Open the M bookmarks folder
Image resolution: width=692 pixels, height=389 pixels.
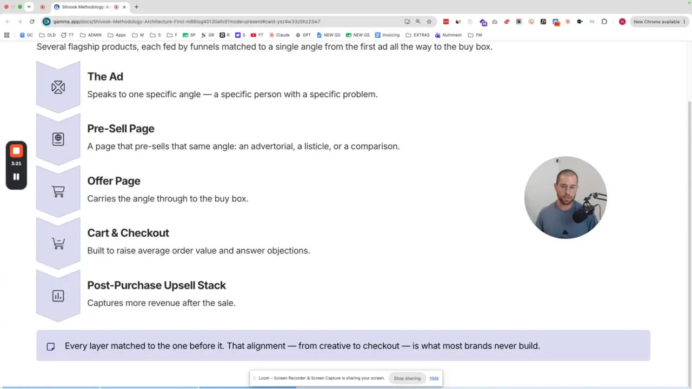pos(138,35)
